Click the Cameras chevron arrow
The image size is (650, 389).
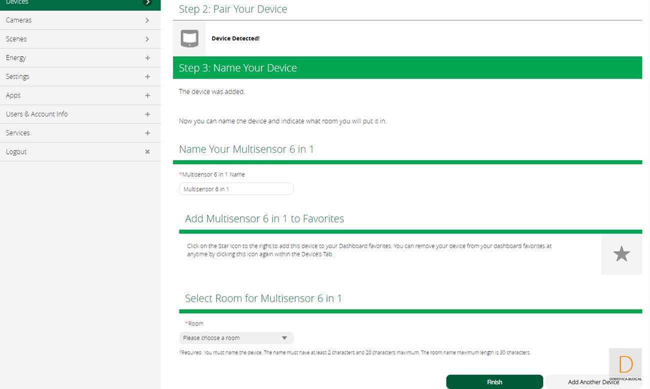coord(147,20)
